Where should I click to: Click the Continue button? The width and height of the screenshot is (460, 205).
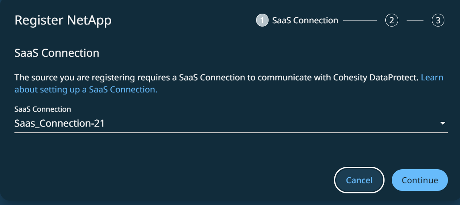[419, 180]
